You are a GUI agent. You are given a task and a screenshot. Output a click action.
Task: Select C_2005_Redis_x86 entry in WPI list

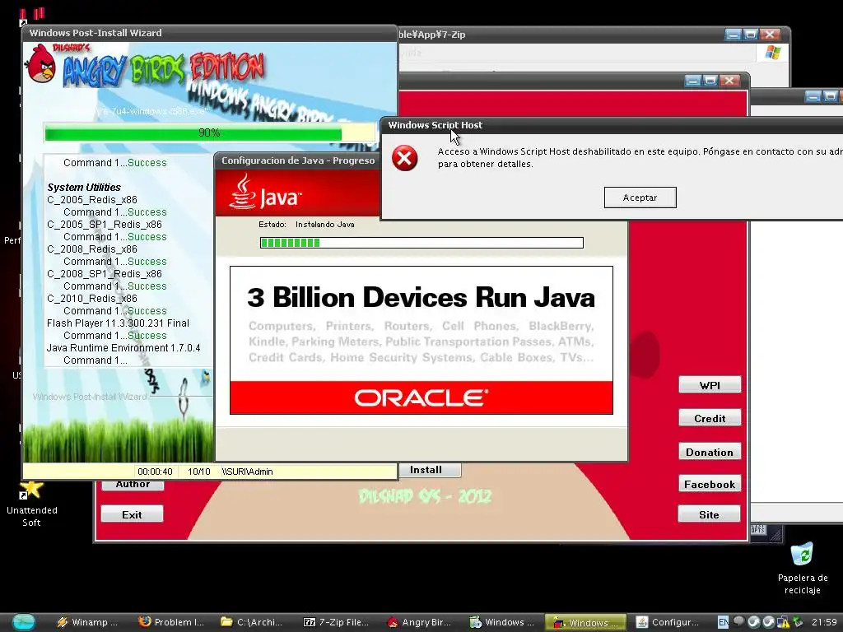(92, 199)
